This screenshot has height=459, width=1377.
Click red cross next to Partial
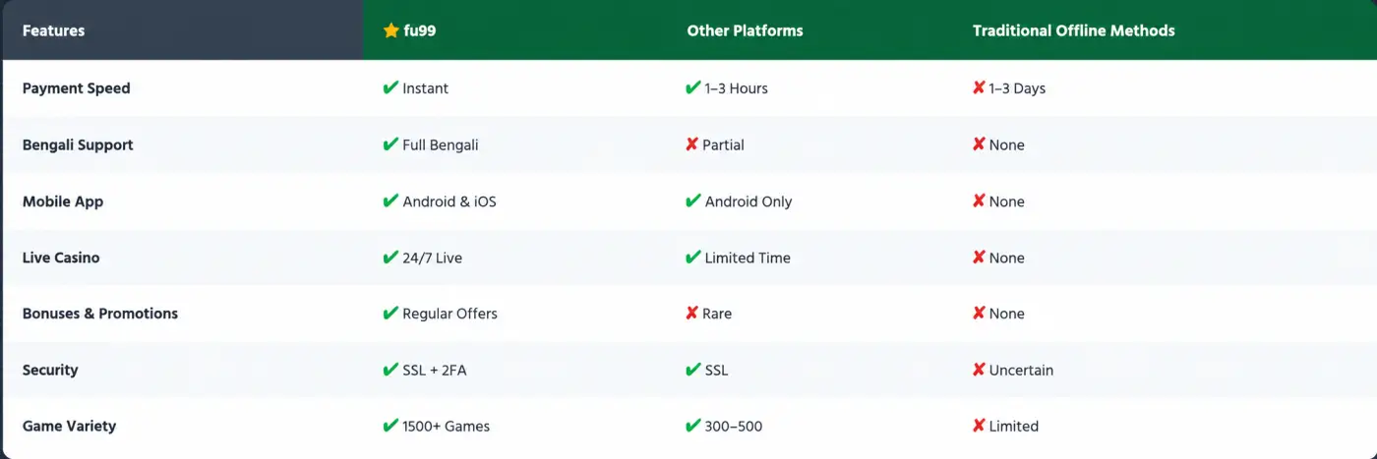coord(692,144)
